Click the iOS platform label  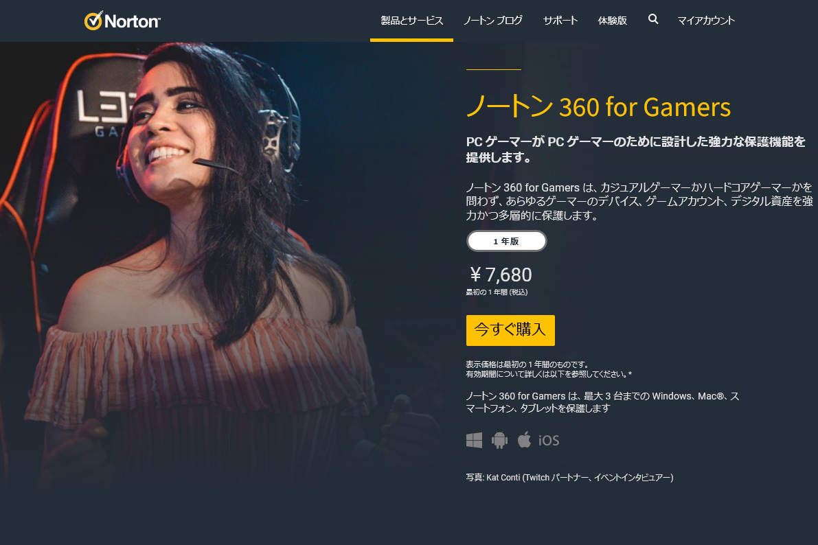[x=549, y=441]
